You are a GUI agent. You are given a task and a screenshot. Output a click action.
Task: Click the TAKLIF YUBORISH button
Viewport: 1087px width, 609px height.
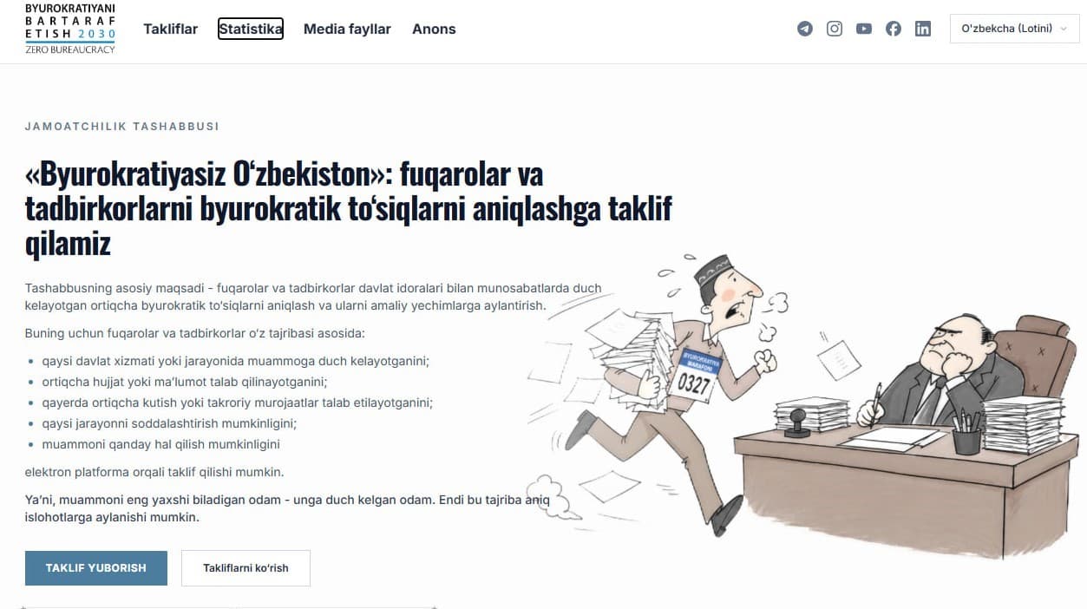(x=96, y=568)
